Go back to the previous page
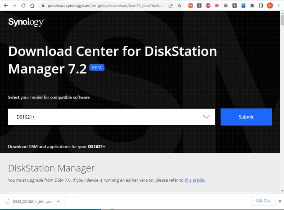This screenshot has height=210, width=284. 6,6
